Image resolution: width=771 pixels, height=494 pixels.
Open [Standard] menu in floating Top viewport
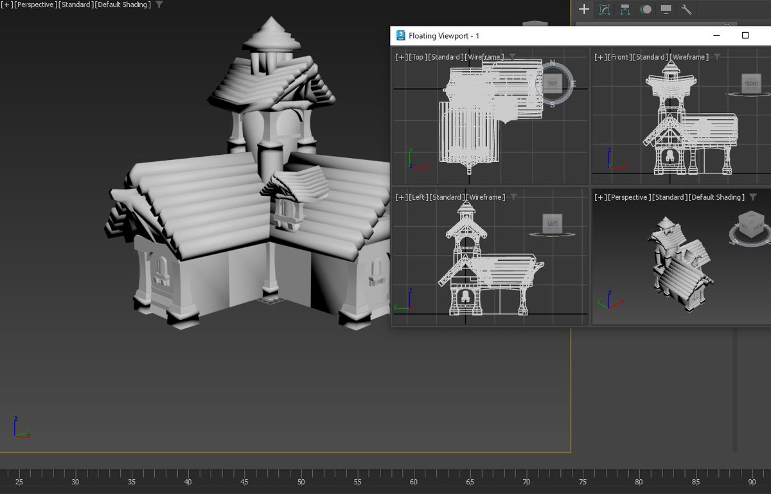click(445, 57)
